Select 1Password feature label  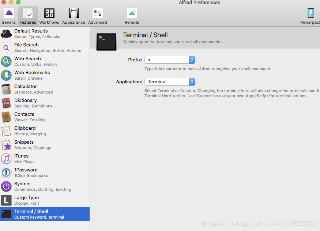coord(26,170)
